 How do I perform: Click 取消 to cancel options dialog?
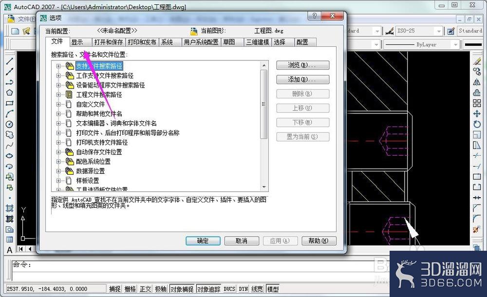[x=242, y=241]
